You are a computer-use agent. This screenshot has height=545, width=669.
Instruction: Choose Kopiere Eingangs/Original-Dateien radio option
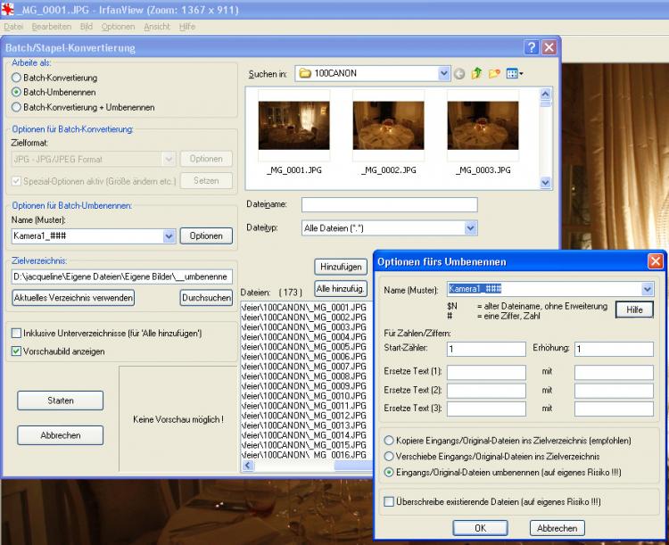[x=389, y=441]
